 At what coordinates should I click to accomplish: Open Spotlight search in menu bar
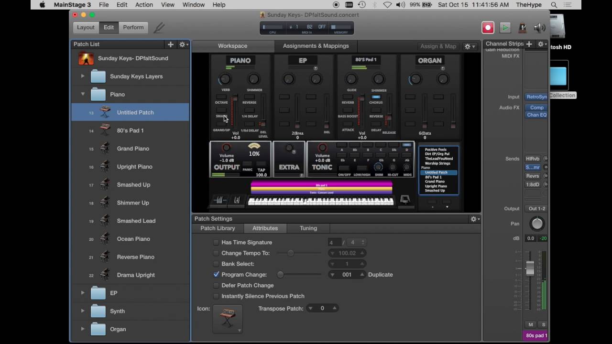pyautogui.click(x=554, y=5)
